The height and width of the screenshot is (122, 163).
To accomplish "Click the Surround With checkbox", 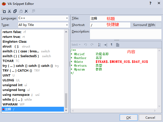I will pyautogui.click(x=158, y=25).
